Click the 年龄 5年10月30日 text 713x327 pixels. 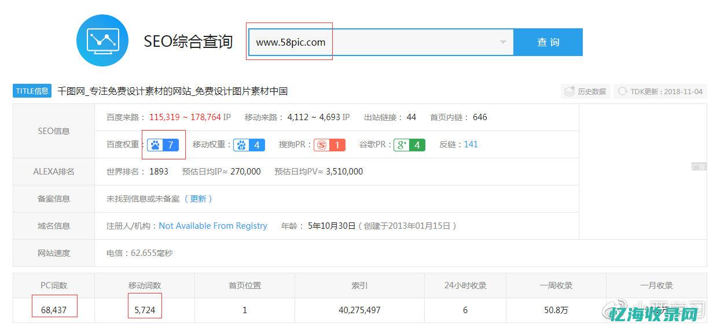coord(330,226)
